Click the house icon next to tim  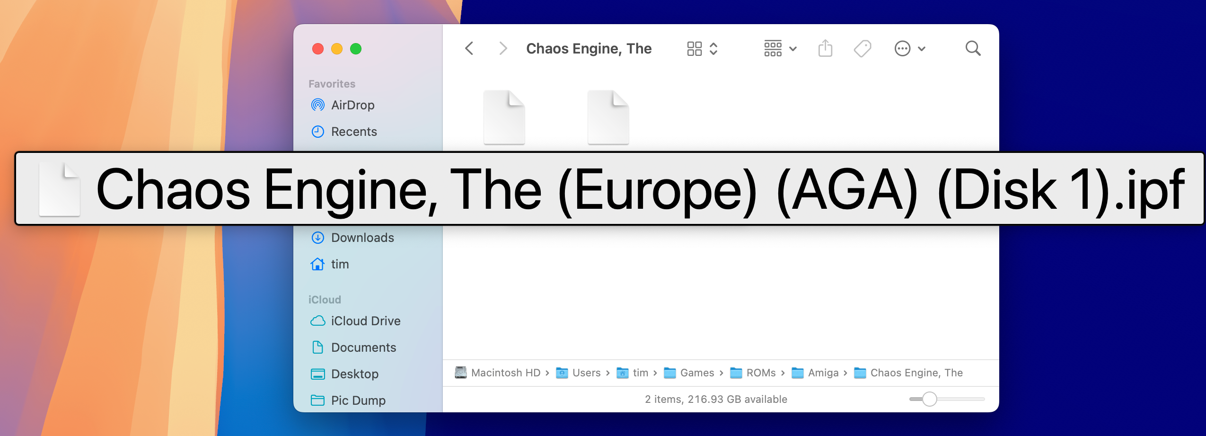pos(317,264)
